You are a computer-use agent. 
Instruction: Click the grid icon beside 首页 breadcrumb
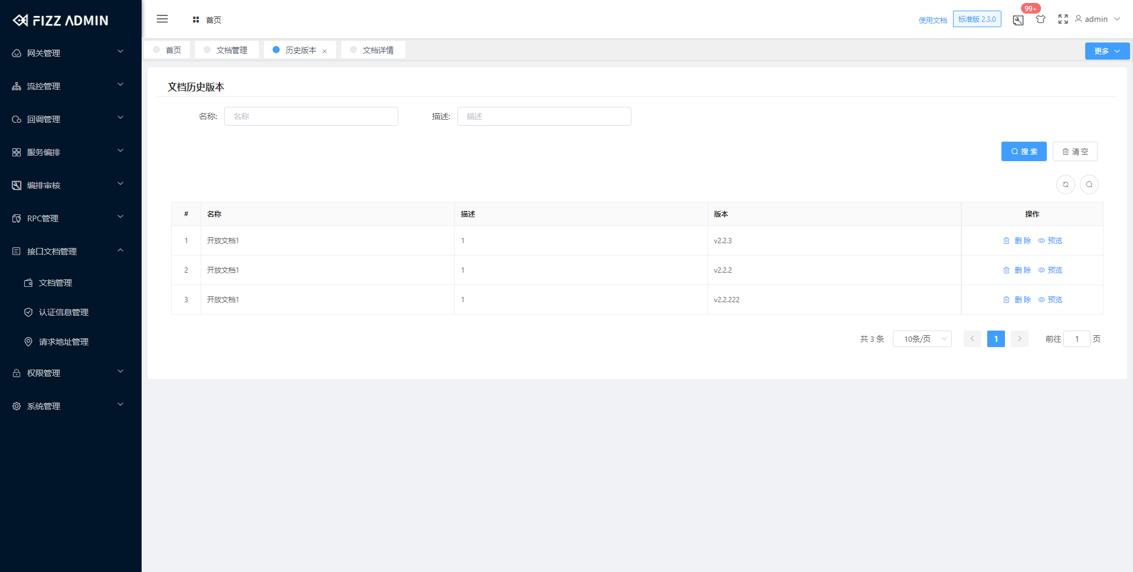[x=196, y=19]
